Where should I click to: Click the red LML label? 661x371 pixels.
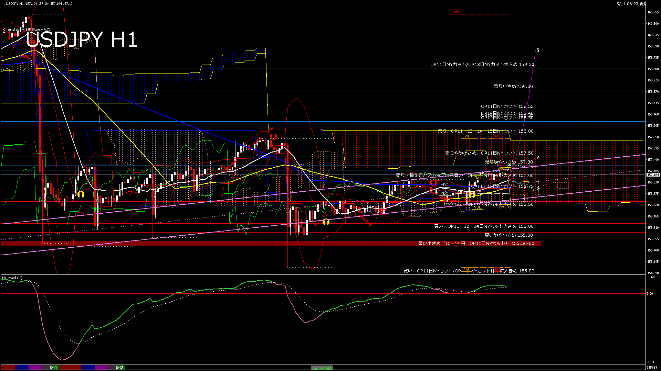(x=455, y=246)
